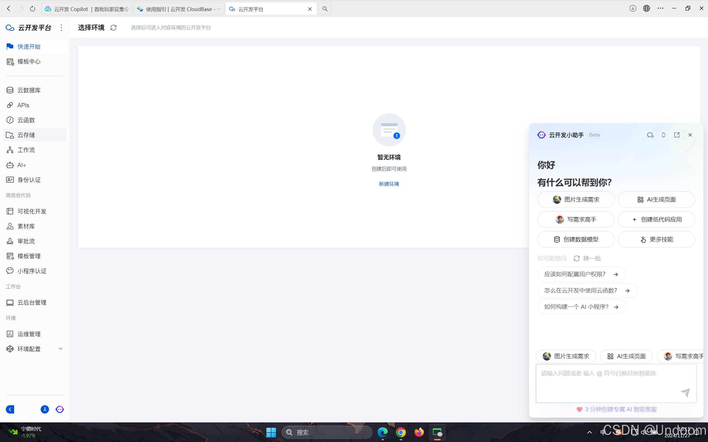Switch to the 云开发 Copilot browser tab

(87, 9)
